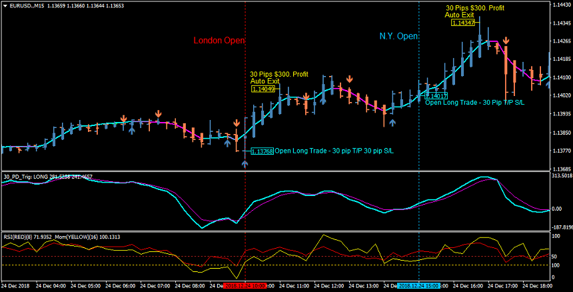The height and width of the screenshot is (292, 573).
Task: Select the blue up arrow beside 1.13768 label
Action: coord(245,163)
